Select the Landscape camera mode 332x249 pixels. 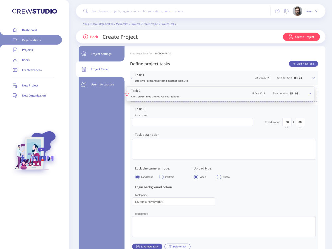(137, 177)
